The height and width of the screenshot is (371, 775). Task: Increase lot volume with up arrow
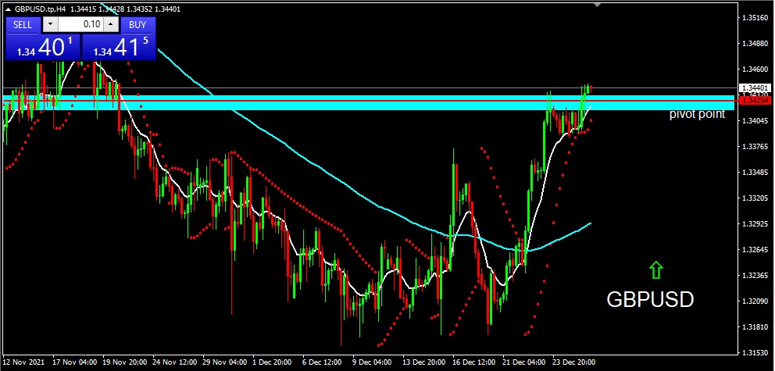click(x=112, y=25)
